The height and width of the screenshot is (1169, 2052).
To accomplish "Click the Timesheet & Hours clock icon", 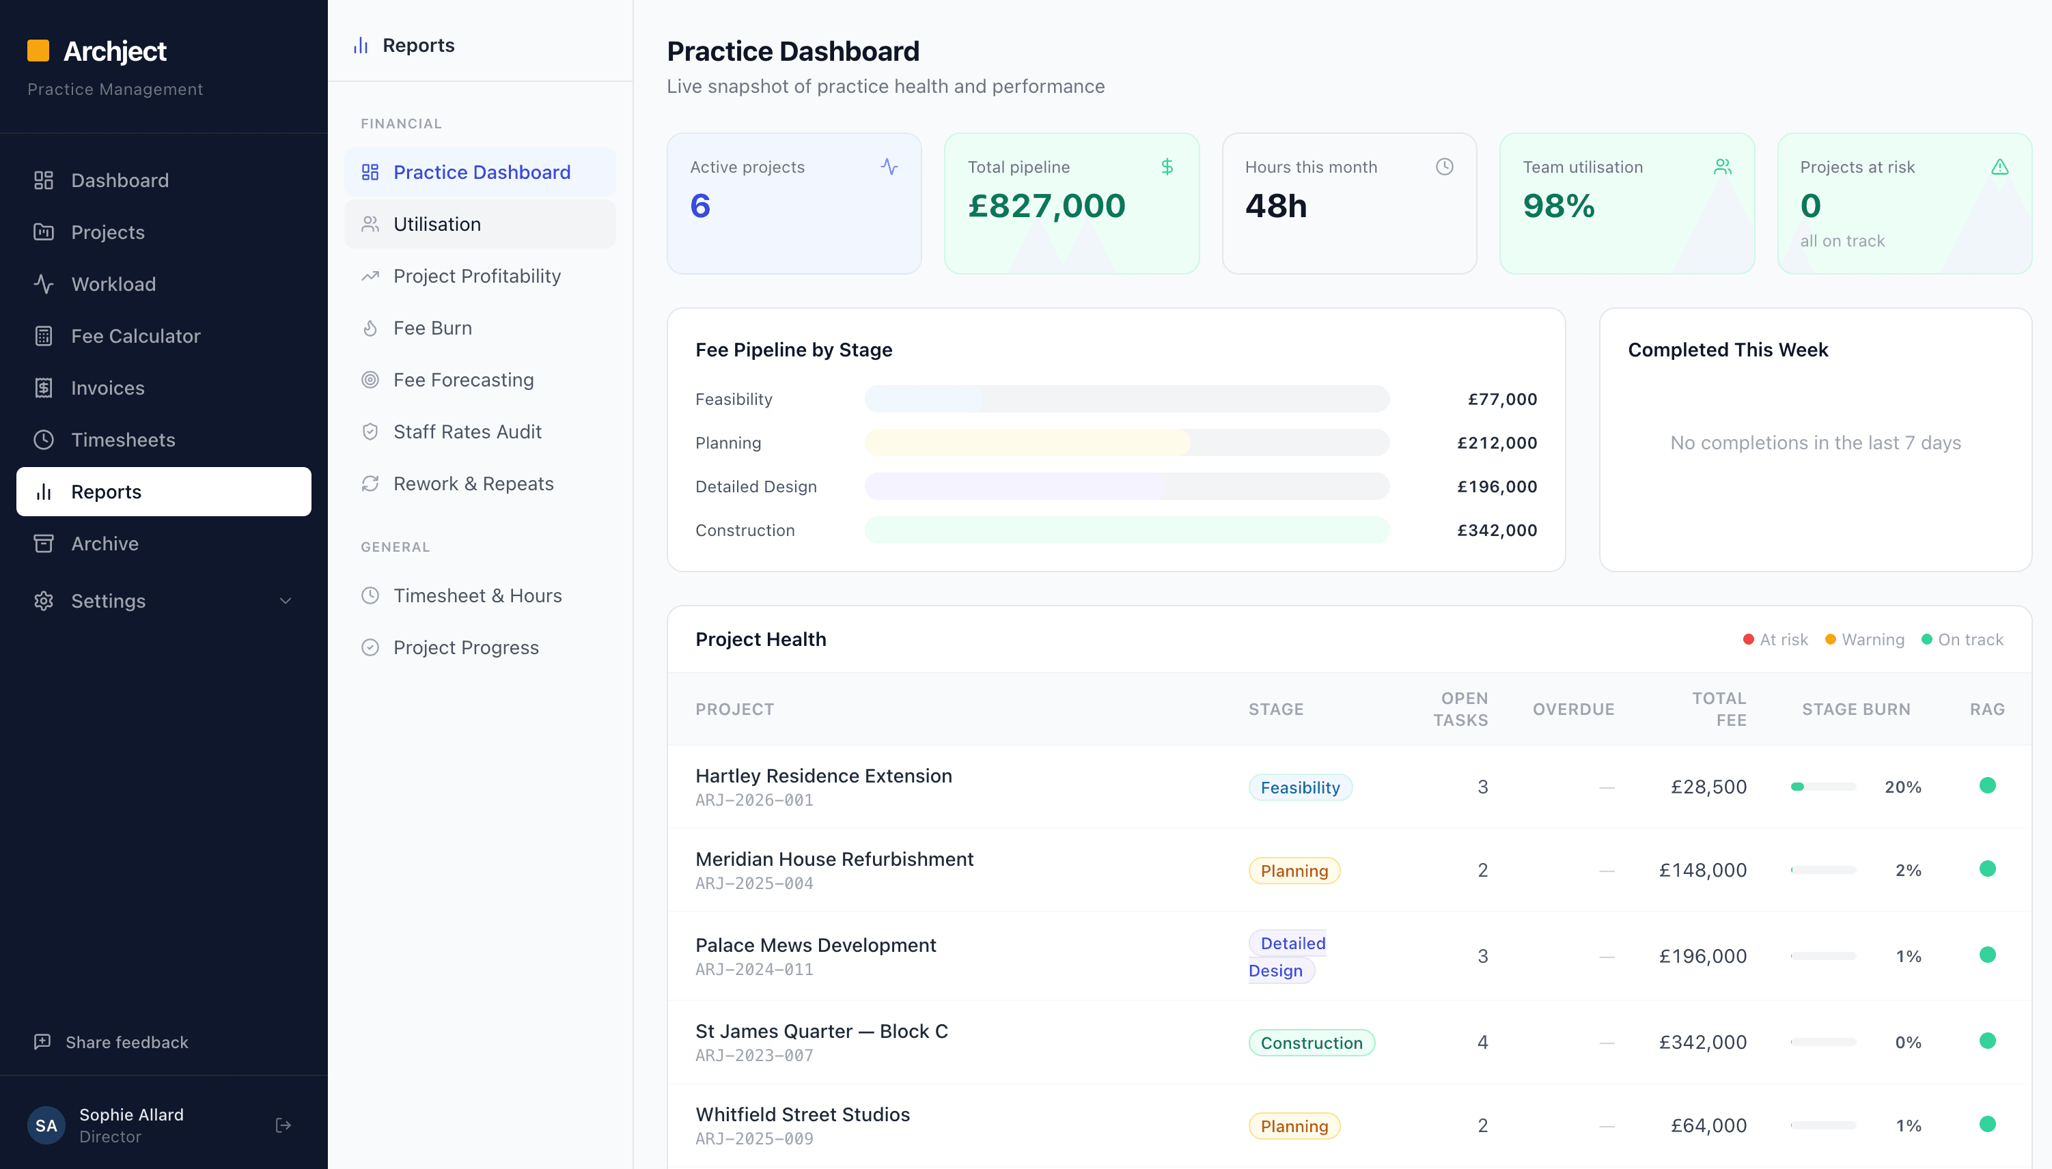I will click(370, 595).
